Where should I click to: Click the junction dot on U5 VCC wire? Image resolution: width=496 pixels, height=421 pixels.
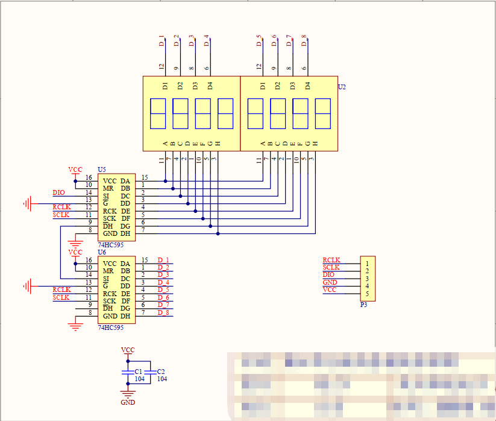tap(75, 180)
